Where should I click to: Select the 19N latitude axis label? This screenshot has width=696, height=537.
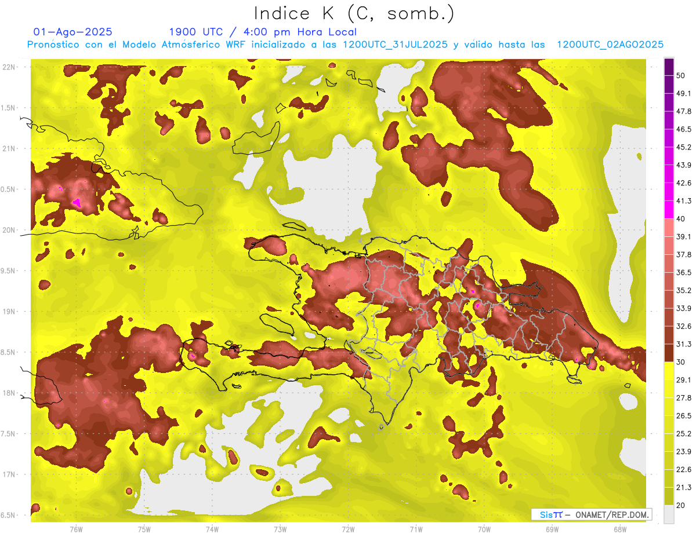(x=8, y=312)
